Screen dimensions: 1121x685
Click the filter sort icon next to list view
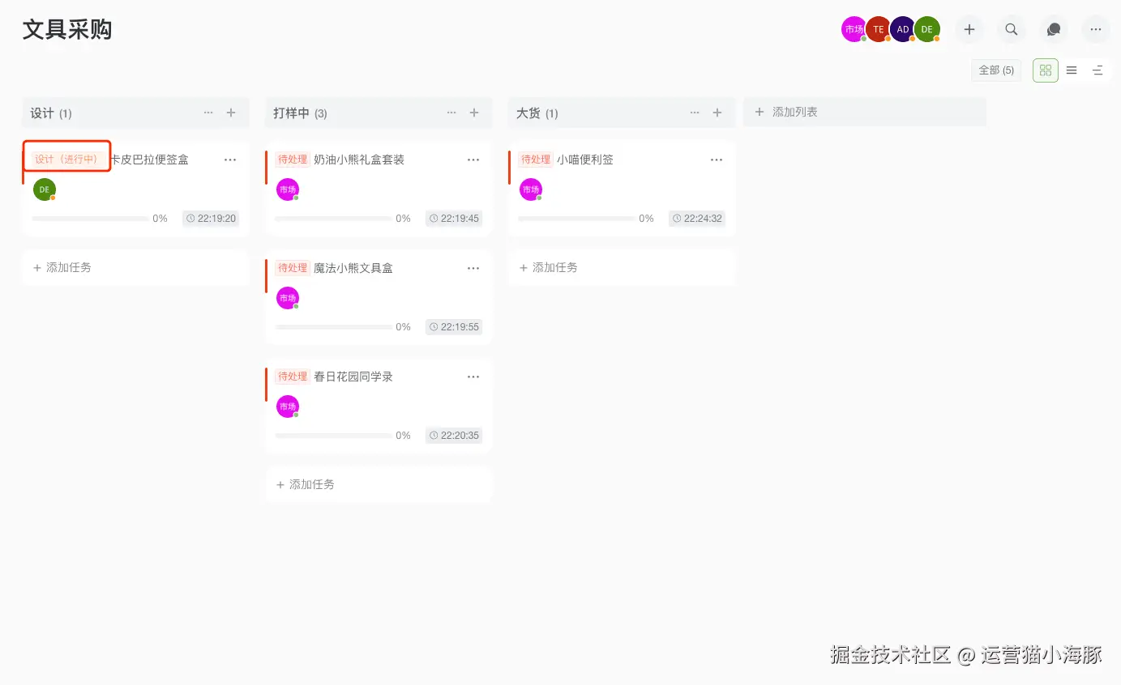[1098, 70]
